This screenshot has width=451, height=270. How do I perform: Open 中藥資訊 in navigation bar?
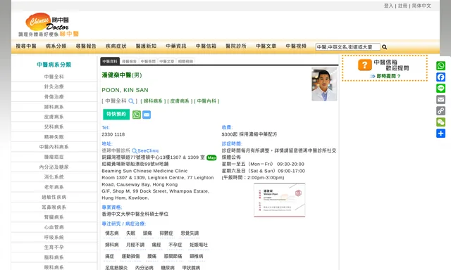coord(176,46)
